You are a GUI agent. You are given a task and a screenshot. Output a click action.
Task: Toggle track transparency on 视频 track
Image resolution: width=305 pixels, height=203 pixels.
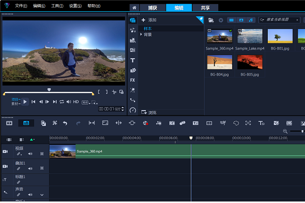[x=42, y=154]
